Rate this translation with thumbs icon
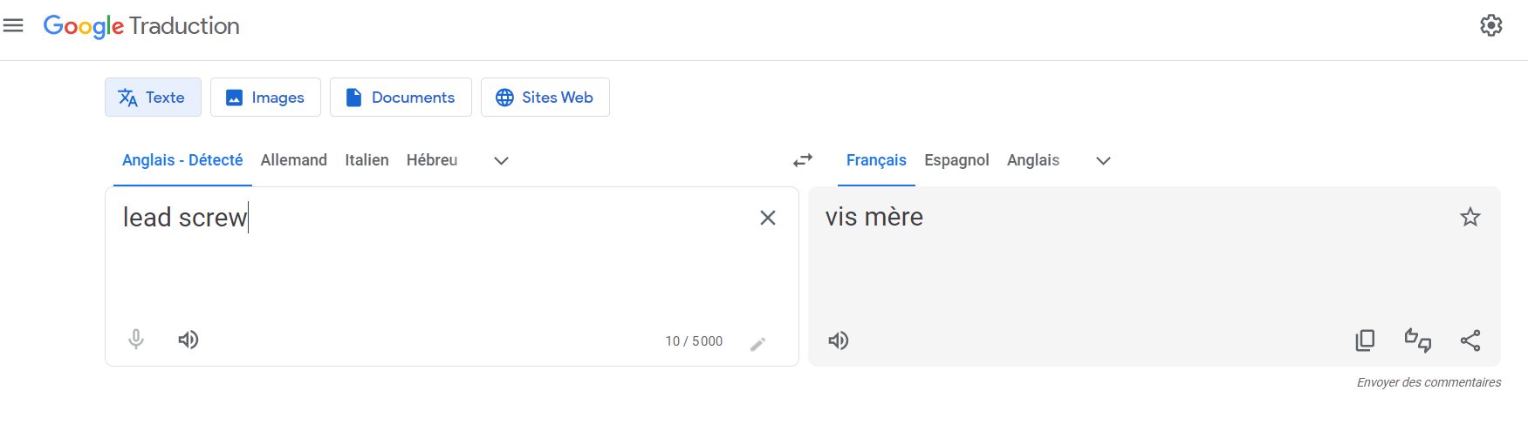The height and width of the screenshot is (438, 1528). [x=1417, y=340]
